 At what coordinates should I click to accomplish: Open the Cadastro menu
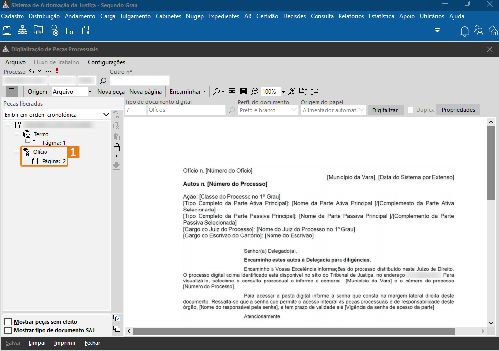click(x=13, y=16)
